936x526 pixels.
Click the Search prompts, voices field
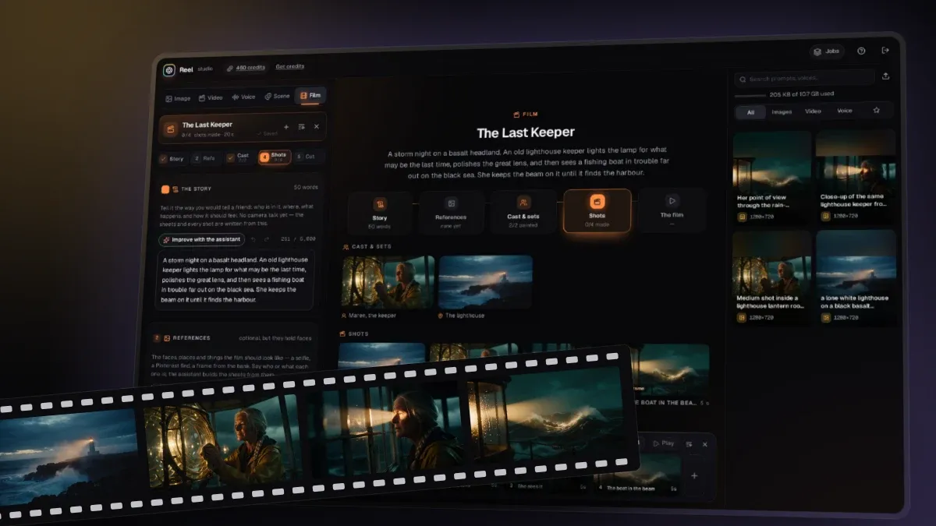coord(805,78)
